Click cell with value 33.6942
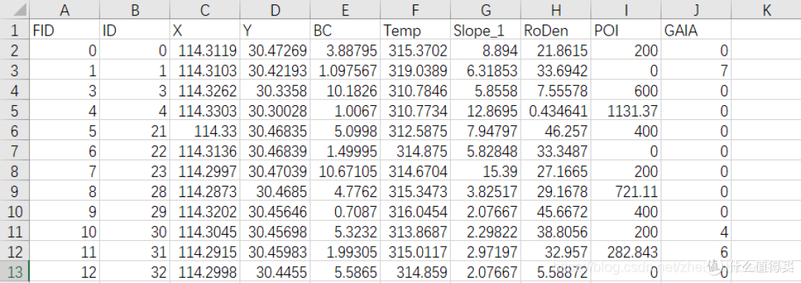This screenshot has height=283, width=801. pos(556,70)
